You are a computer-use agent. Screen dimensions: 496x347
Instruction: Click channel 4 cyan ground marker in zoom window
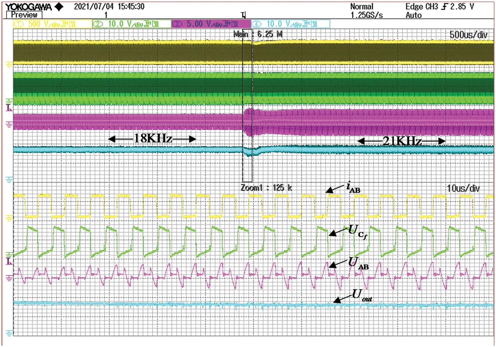(9, 333)
